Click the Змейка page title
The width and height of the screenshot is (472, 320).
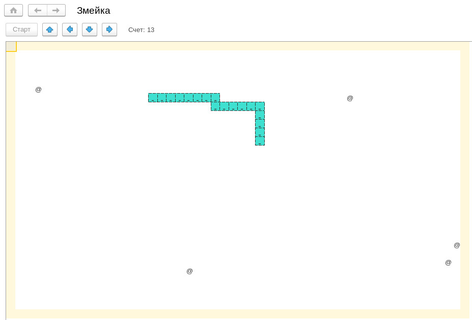coord(93,11)
